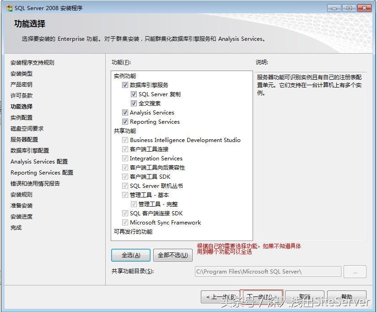Select 可再发行的功能 group header

coord(133,232)
